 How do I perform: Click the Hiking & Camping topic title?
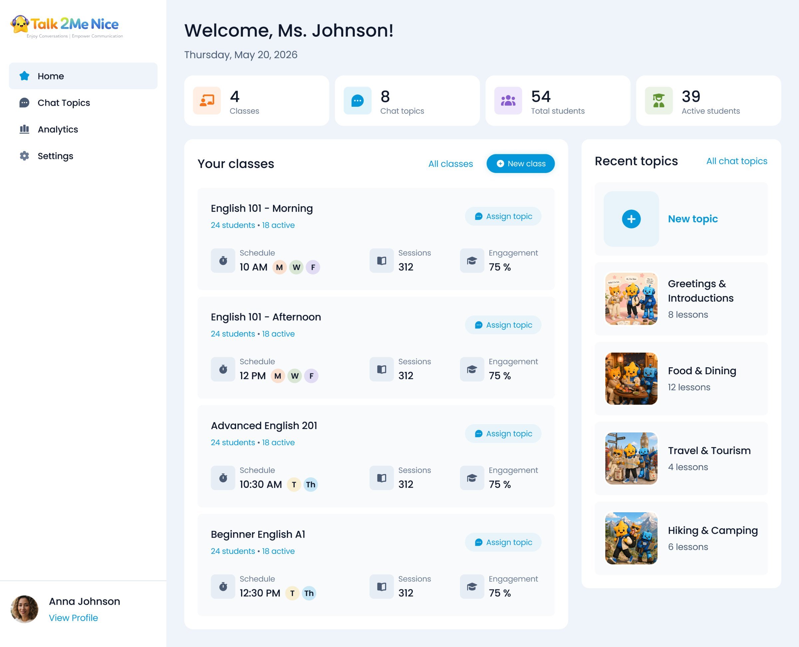712,530
